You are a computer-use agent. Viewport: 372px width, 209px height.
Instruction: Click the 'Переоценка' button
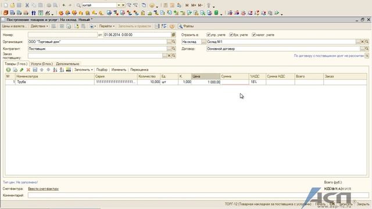pos(139,70)
